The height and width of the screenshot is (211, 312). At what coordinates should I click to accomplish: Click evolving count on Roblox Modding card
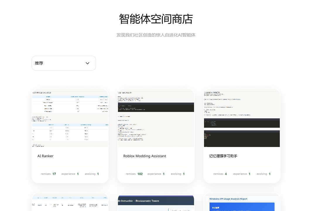(178, 174)
